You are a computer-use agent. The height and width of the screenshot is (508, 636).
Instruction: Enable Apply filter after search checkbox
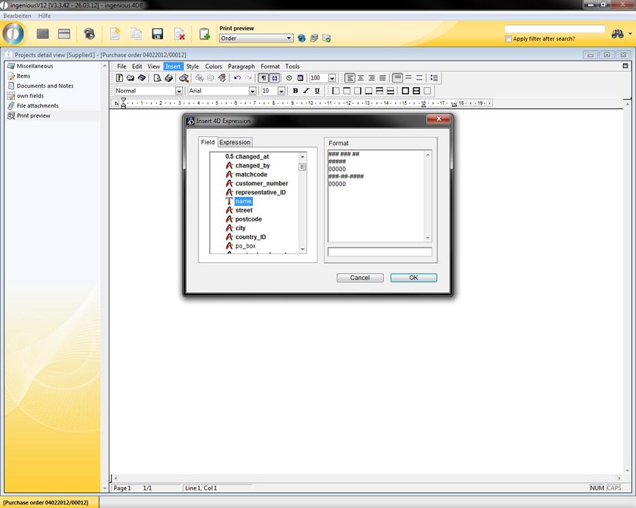click(x=509, y=39)
